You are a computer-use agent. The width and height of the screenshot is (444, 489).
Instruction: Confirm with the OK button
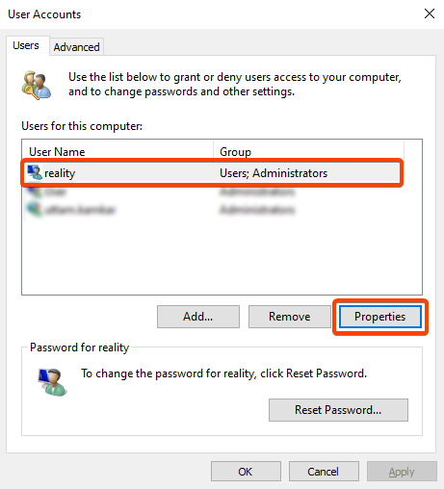(246, 472)
